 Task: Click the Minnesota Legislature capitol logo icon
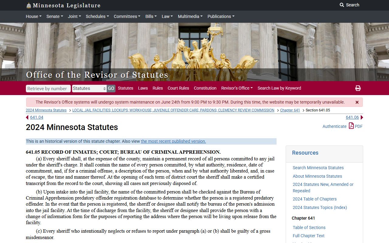pyautogui.click(x=29, y=5)
